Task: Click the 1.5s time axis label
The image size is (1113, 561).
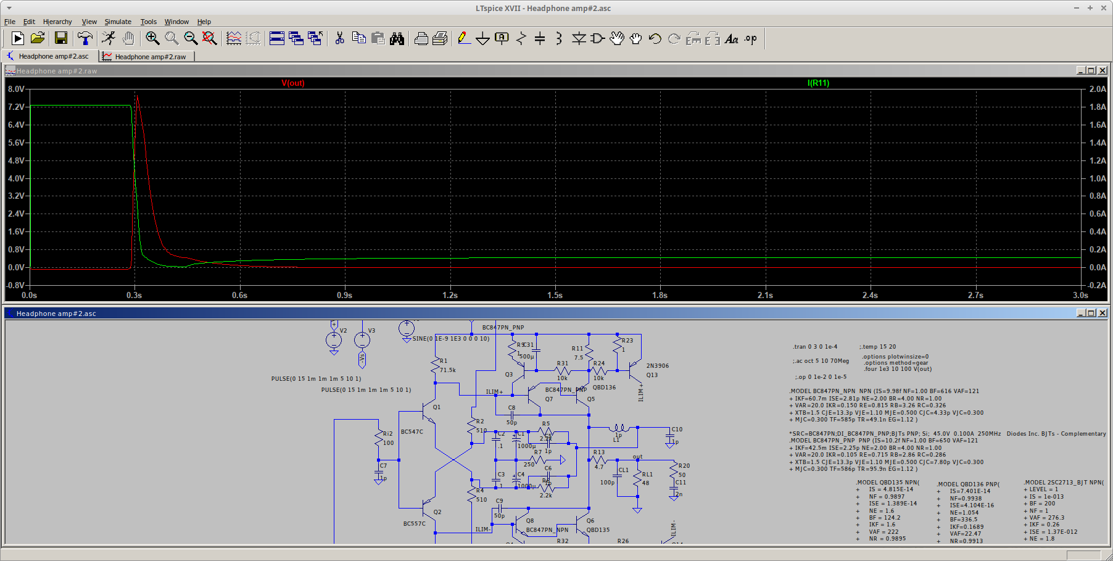Action: (555, 295)
